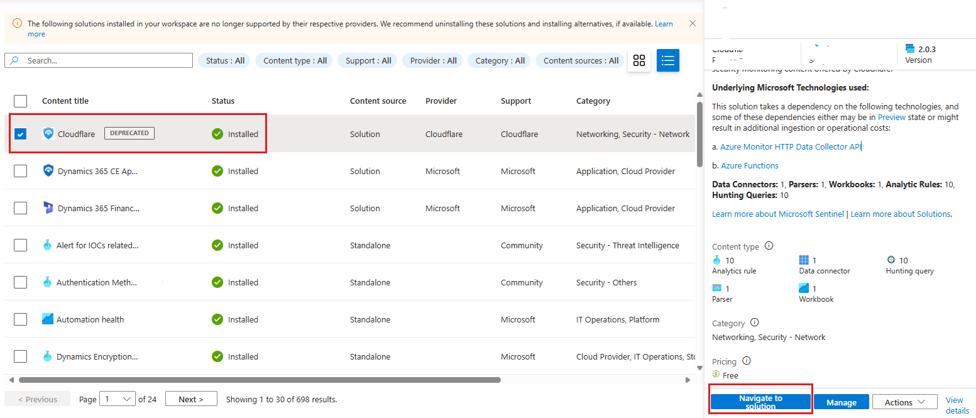976x418 pixels.
Task: Uncheck the Cloudflare row checkbox
Action: tap(21, 134)
